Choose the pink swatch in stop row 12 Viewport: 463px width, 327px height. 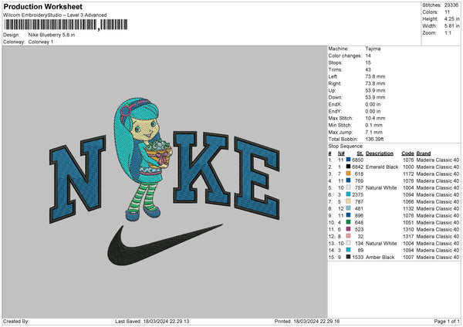[349, 236]
